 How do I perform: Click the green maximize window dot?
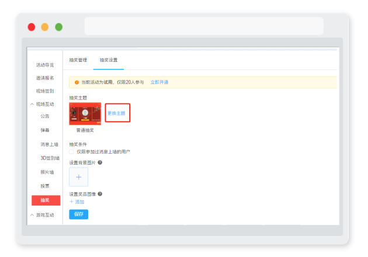[x=58, y=27]
